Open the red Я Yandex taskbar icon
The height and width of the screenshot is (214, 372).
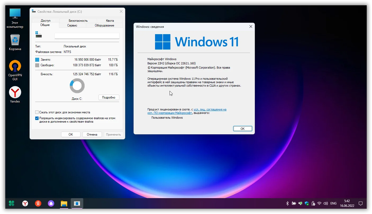coord(38,203)
